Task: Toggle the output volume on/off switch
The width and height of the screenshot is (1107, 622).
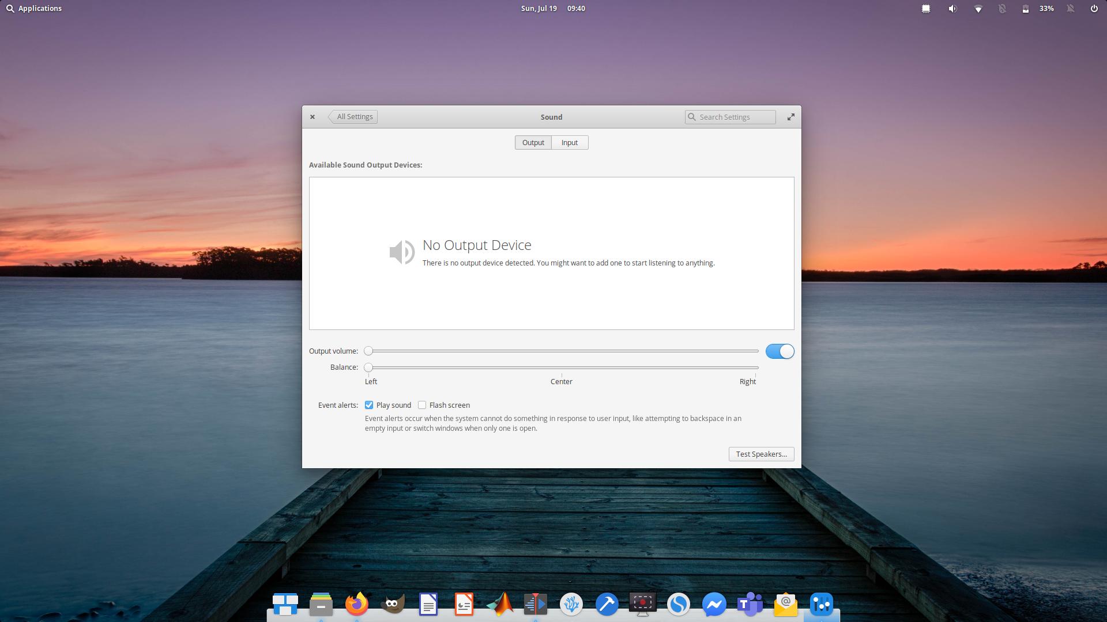Action: click(x=780, y=351)
